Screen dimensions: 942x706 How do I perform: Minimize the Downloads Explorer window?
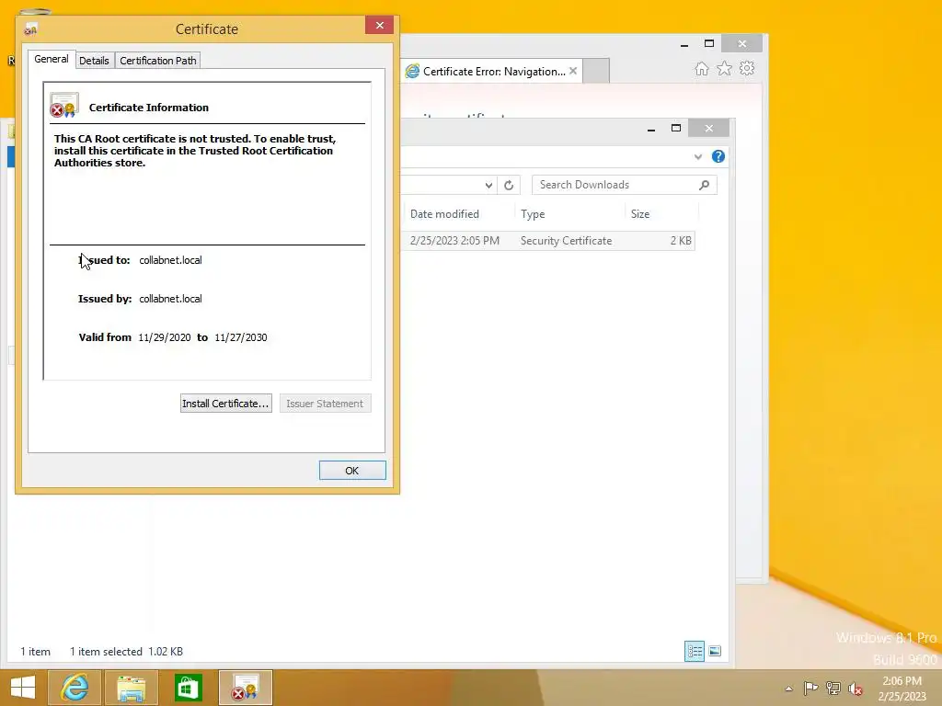pos(651,129)
